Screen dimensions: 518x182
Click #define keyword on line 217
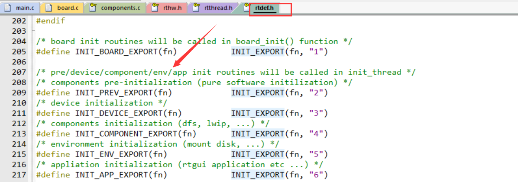tap(53, 175)
